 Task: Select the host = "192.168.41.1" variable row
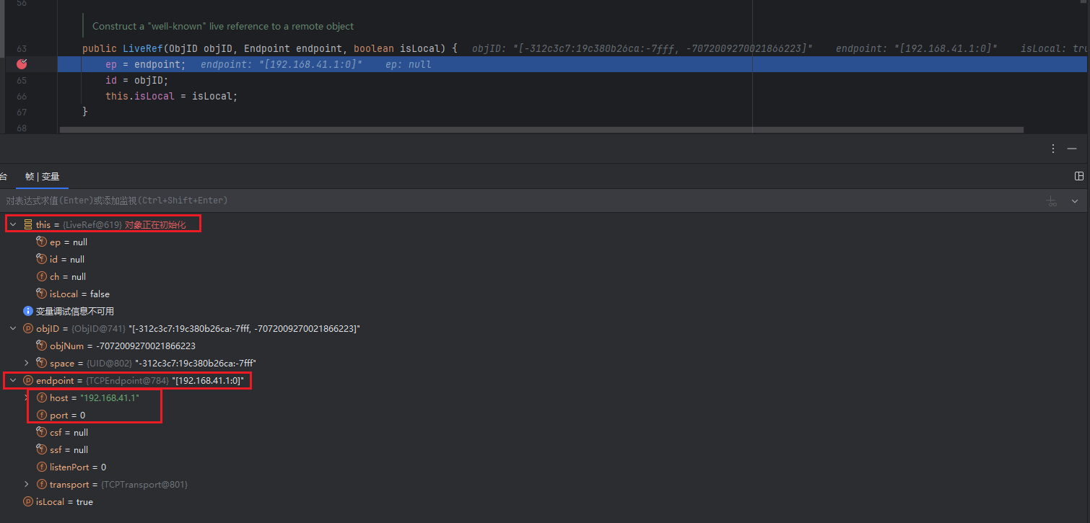coord(94,398)
